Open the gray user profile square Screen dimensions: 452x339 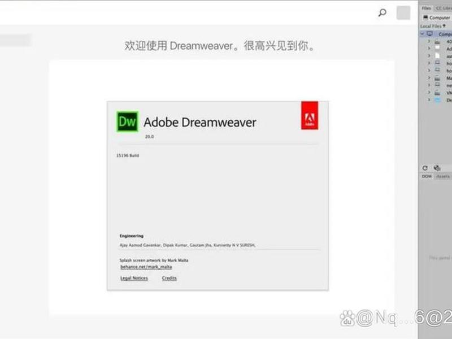tap(403, 12)
